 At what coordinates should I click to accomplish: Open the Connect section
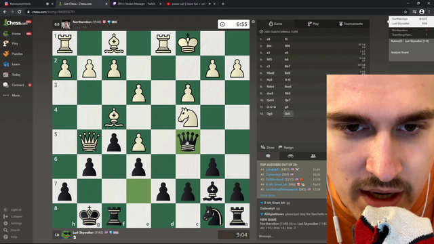pos(18,85)
